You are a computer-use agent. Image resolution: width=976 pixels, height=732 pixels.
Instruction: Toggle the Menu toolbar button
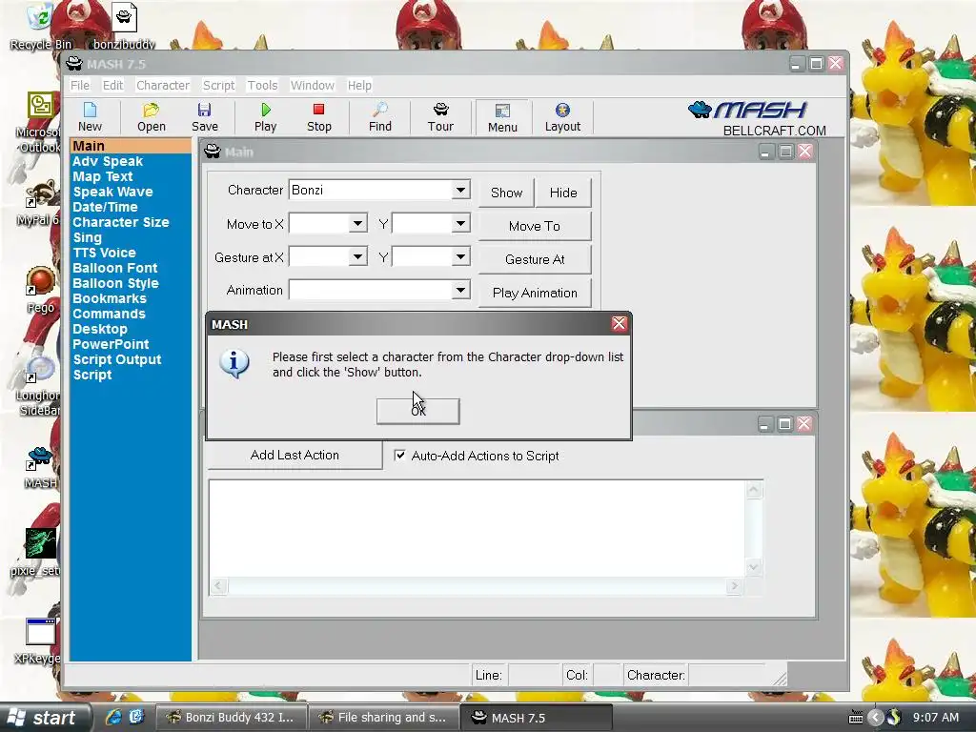(502, 117)
